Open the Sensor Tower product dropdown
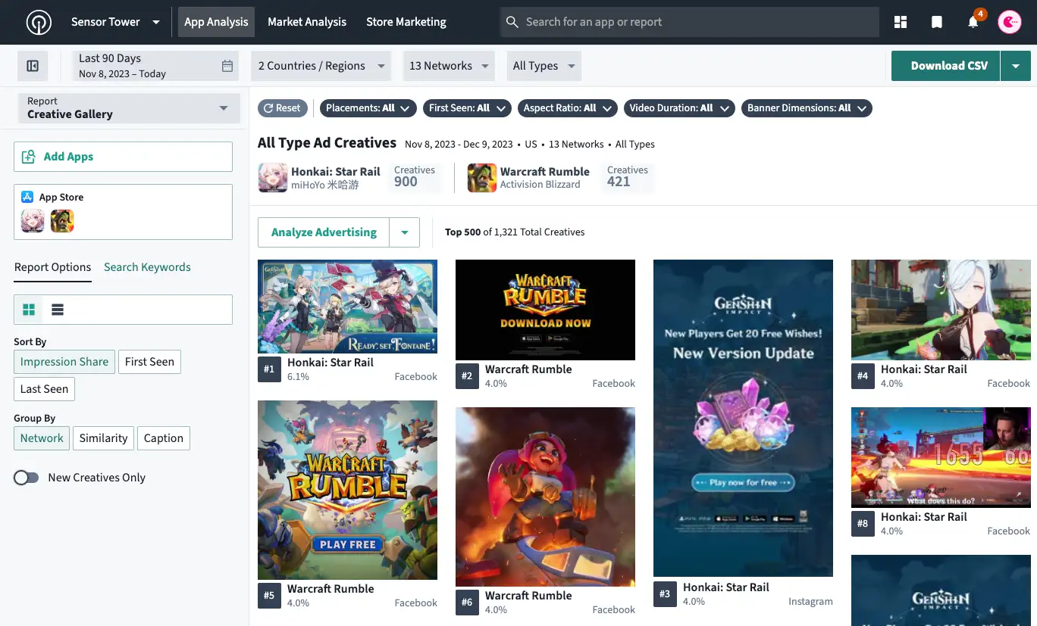The image size is (1037, 626). click(115, 22)
